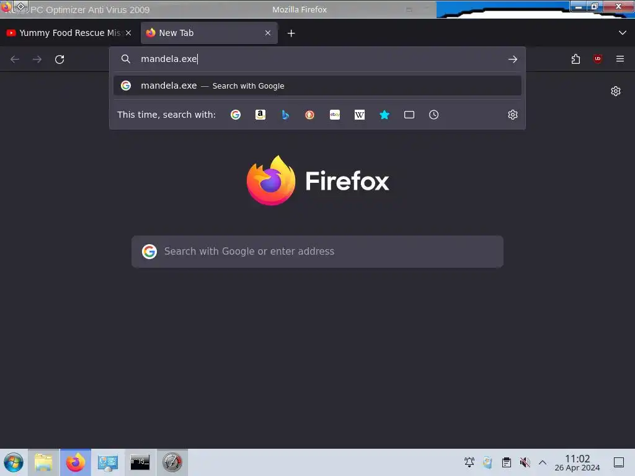Expand the list all tabs chevron

coord(623,33)
